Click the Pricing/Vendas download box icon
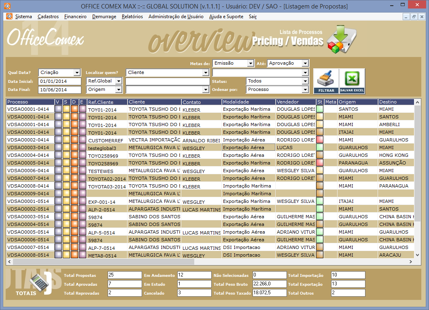The image size is (429, 310). click(340, 39)
